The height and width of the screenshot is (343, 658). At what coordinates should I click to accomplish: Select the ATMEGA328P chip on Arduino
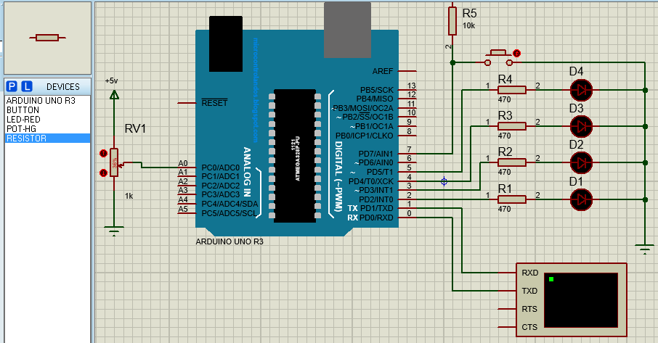click(295, 156)
